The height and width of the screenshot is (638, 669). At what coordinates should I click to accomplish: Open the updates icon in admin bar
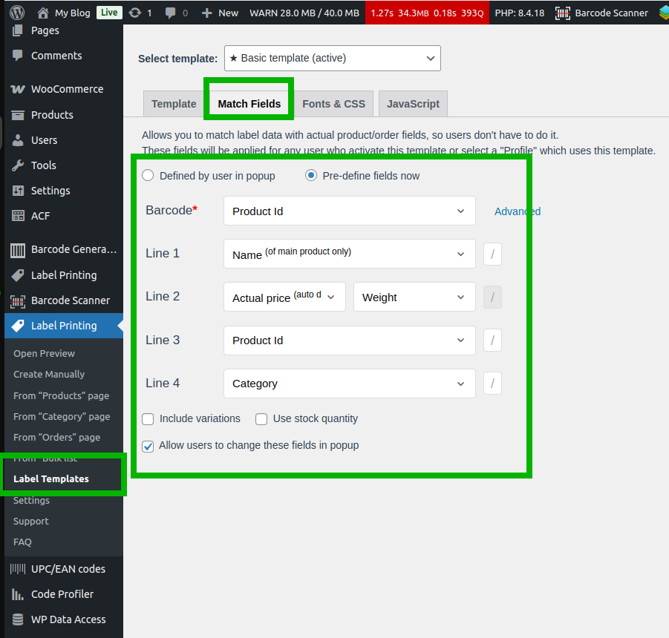click(134, 13)
